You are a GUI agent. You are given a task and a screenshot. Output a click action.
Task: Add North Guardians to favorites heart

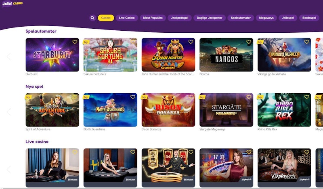coord(133,97)
